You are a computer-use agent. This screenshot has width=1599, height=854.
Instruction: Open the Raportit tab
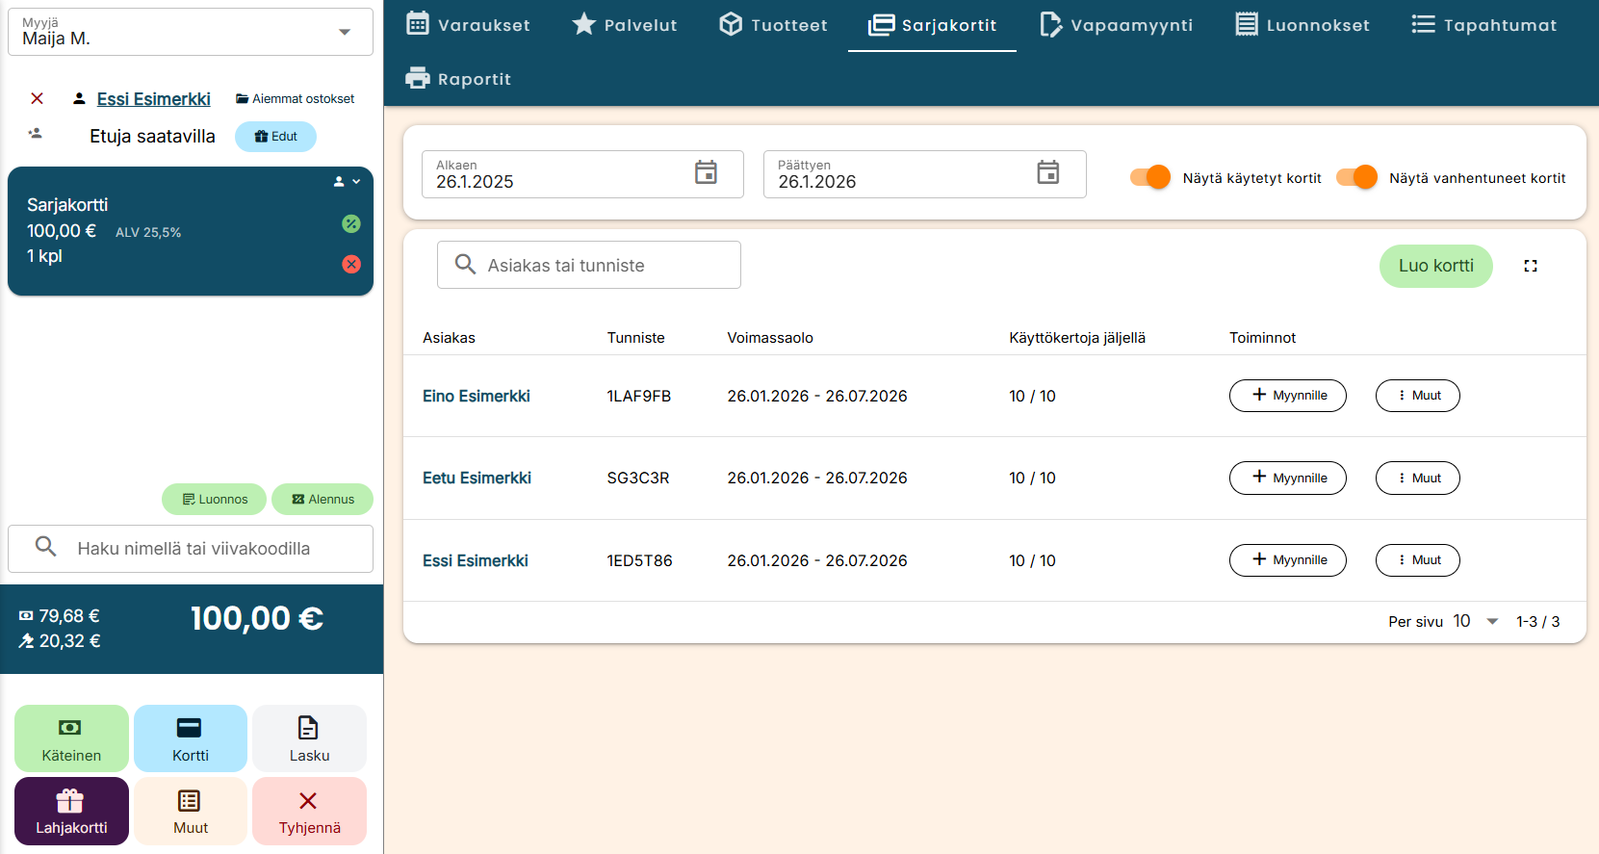[458, 79]
